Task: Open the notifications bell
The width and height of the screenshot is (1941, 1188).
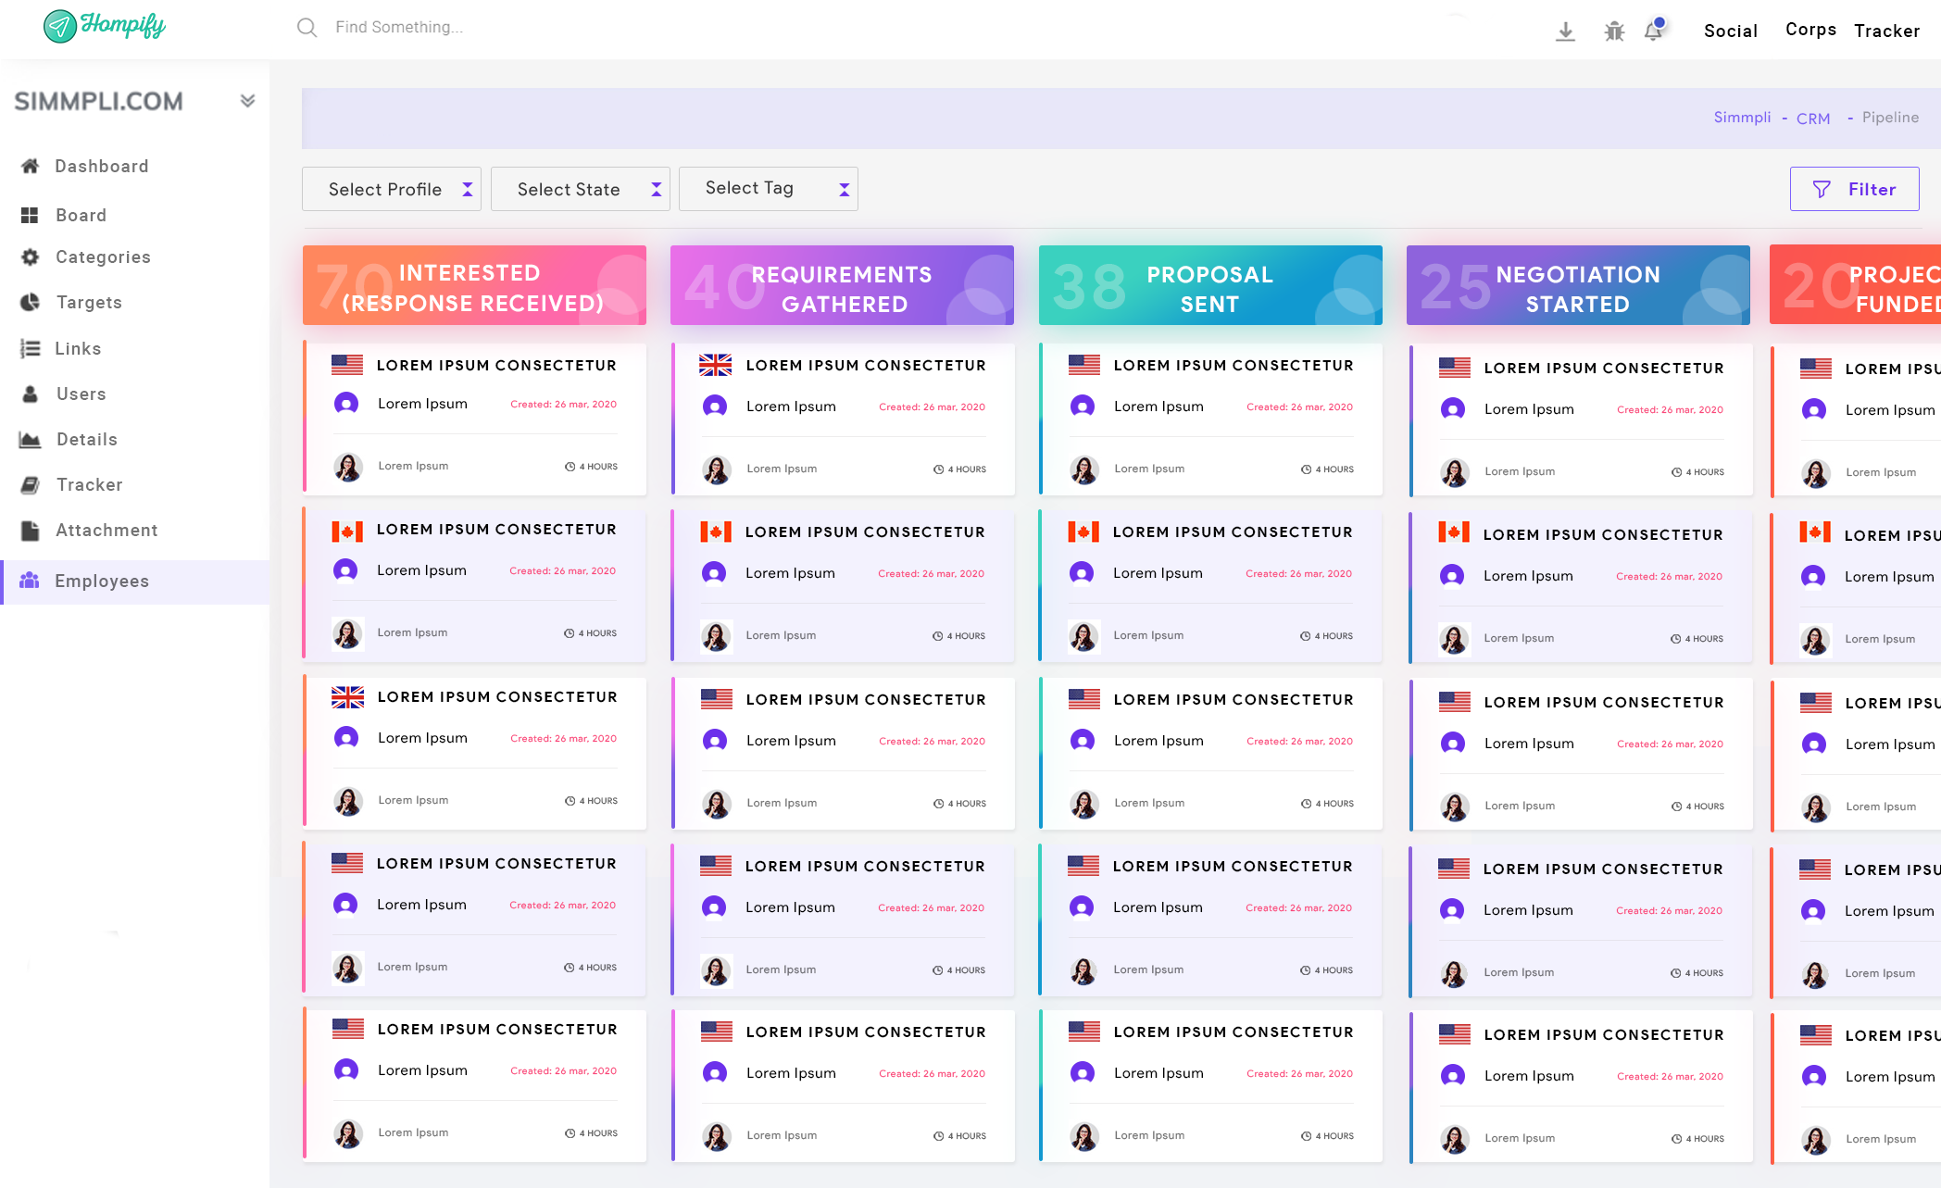Action: coord(1654,31)
